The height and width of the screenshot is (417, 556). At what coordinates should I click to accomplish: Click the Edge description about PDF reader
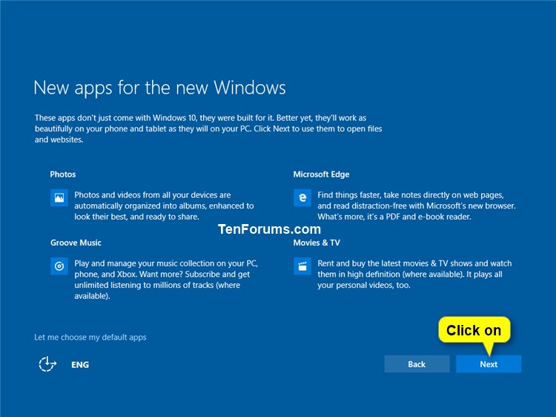[417, 206]
